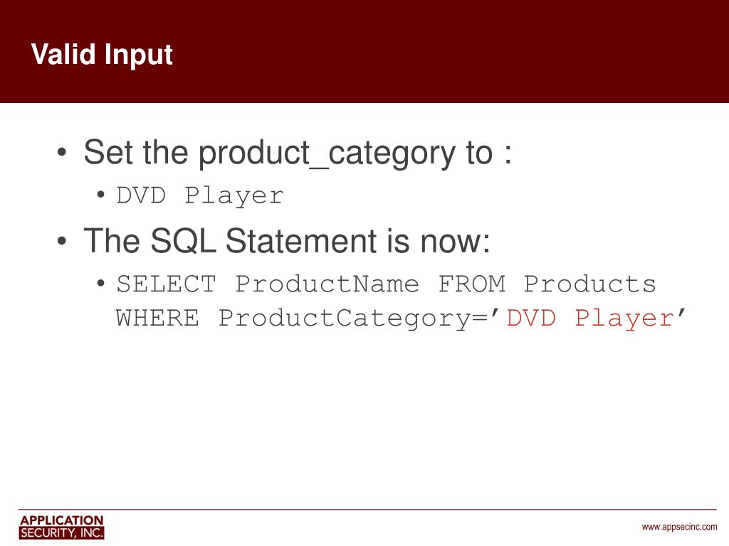Click the word 'ProductName' in the query
The height and width of the screenshot is (546, 729).
pyautogui.click(x=327, y=284)
